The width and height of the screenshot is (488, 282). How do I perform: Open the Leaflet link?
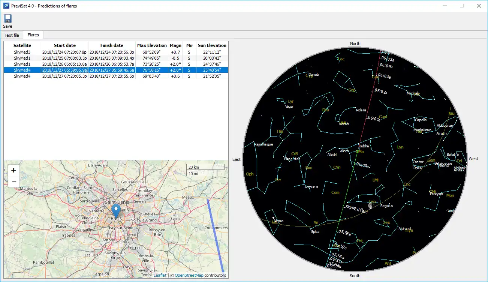(160, 275)
